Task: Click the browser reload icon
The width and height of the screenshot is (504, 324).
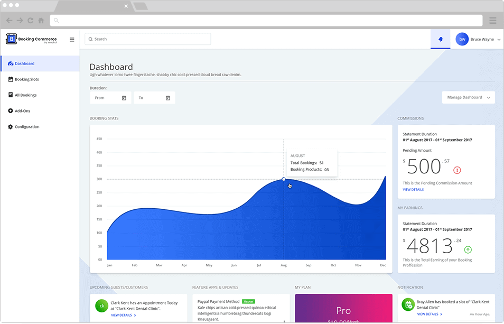Action: [31, 21]
